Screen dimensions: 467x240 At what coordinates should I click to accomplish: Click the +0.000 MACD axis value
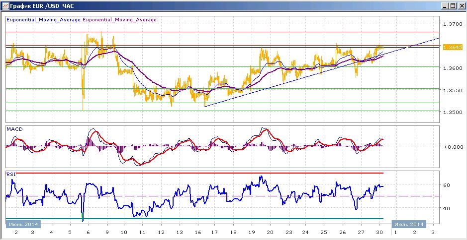click(452, 147)
